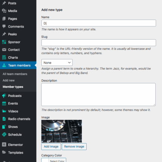The image size is (162, 162).
Task: Click the Schedule ticket icon
Action: pyautogui.click(x=4, y=134)
